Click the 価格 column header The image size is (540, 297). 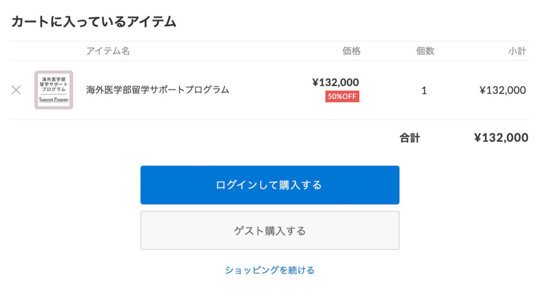(352, 51)
